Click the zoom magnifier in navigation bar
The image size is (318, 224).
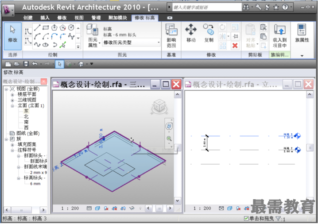click(x=169, y=139)
